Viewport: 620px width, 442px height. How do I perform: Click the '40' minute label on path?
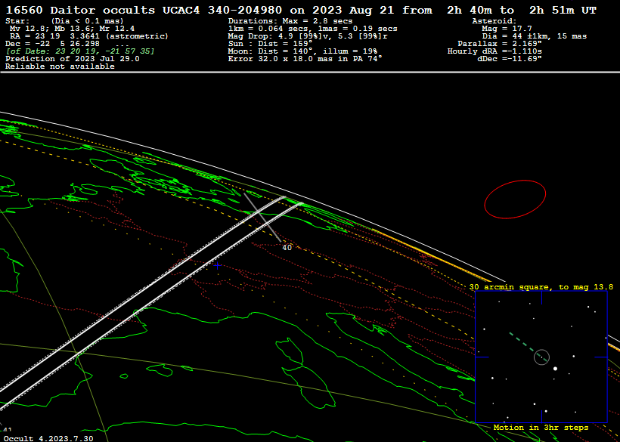tap(287, 248)
